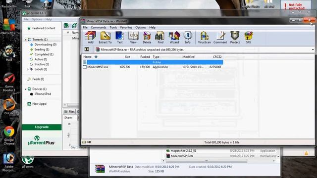Screen dimensions: 317x178
Task: Click the Add toolbar icon in WinRAR
Action: [x=90, y=38]
